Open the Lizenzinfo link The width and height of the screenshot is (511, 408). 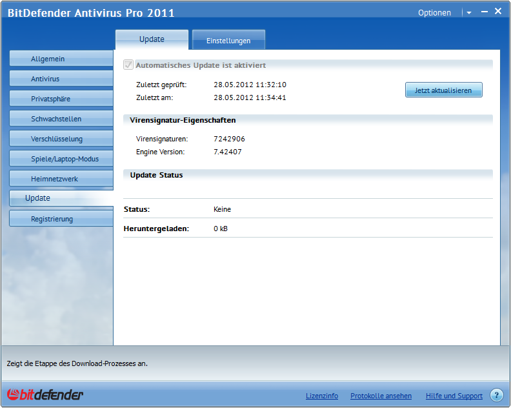[322, 396]
